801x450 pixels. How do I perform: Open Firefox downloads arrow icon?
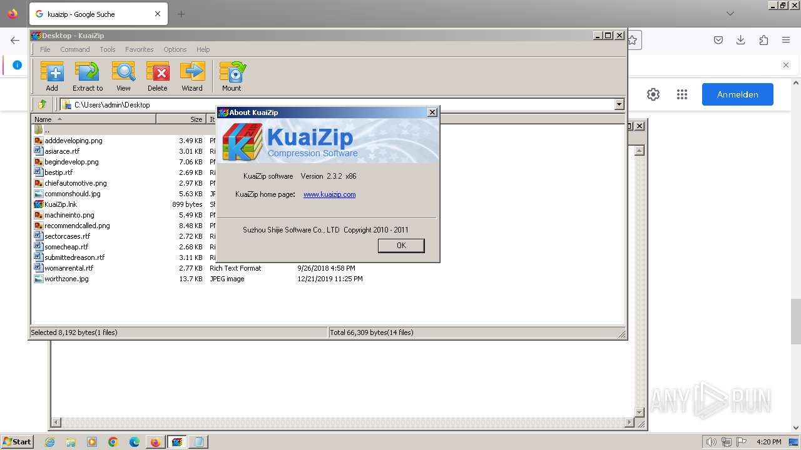tap(741, 40)
